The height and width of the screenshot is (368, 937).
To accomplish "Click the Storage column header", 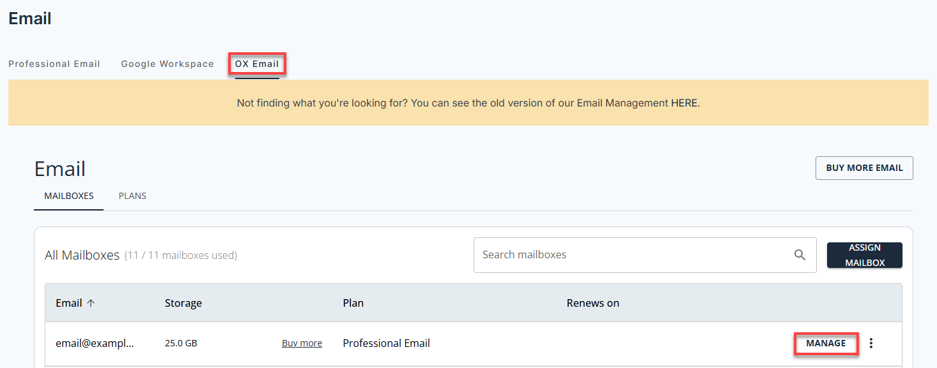I will pos(183,302).
